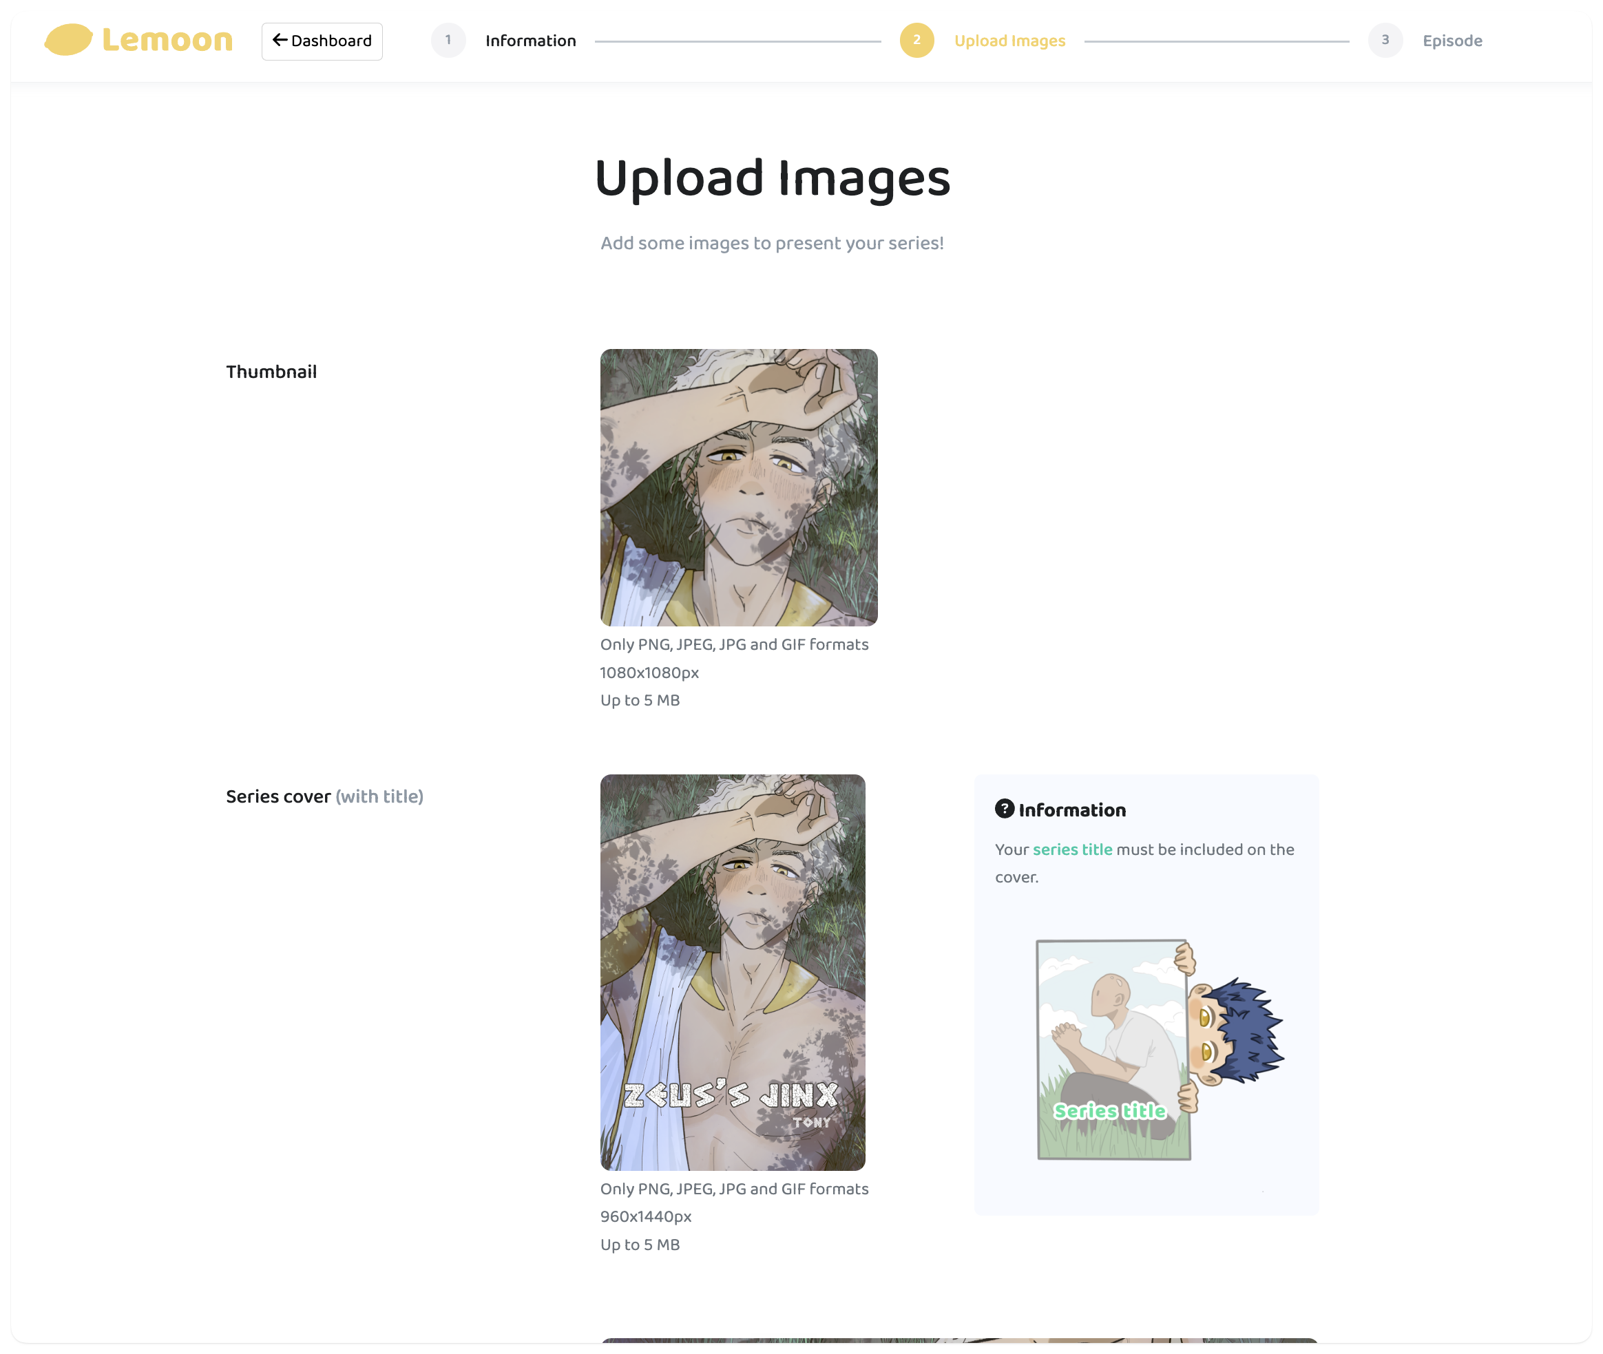
Task: Go back using the Dashboard button
Action: pyautogui.click(x=322, y=41)
